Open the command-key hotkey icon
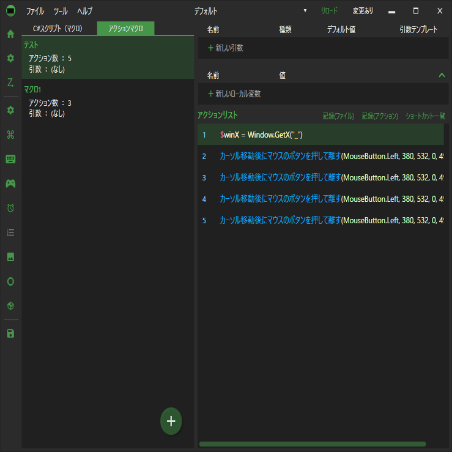The height and width of the screenshot is (452, 452). [x=10, y=135]
